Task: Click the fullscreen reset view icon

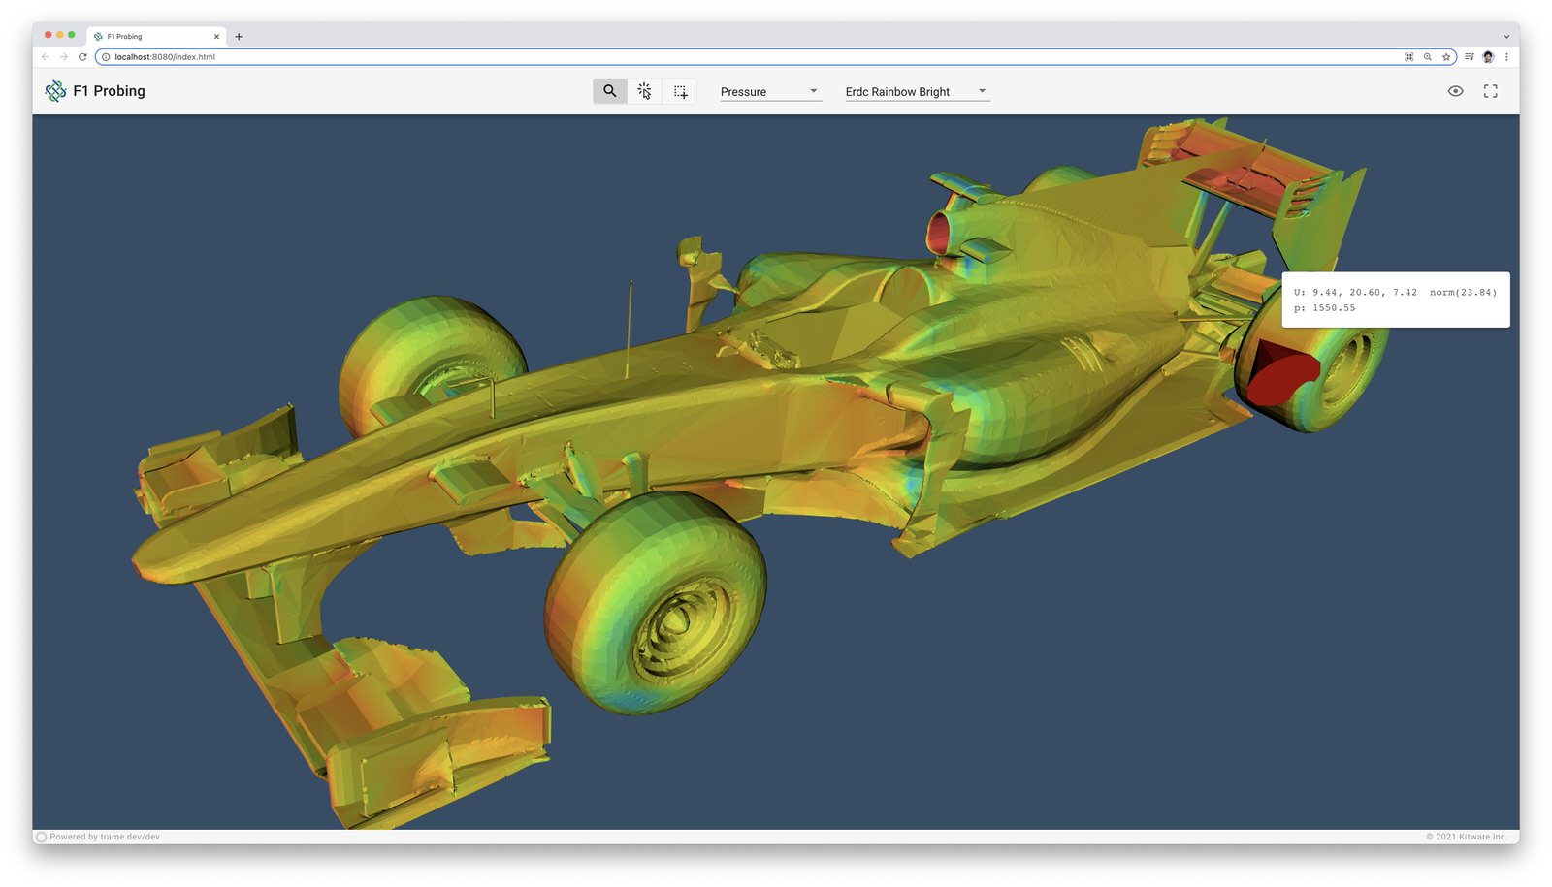Action: [1490, 91]
